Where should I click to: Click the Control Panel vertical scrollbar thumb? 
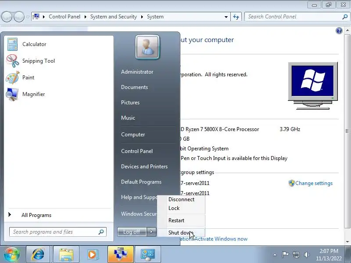pyautogui.click(x=347, y=131)
